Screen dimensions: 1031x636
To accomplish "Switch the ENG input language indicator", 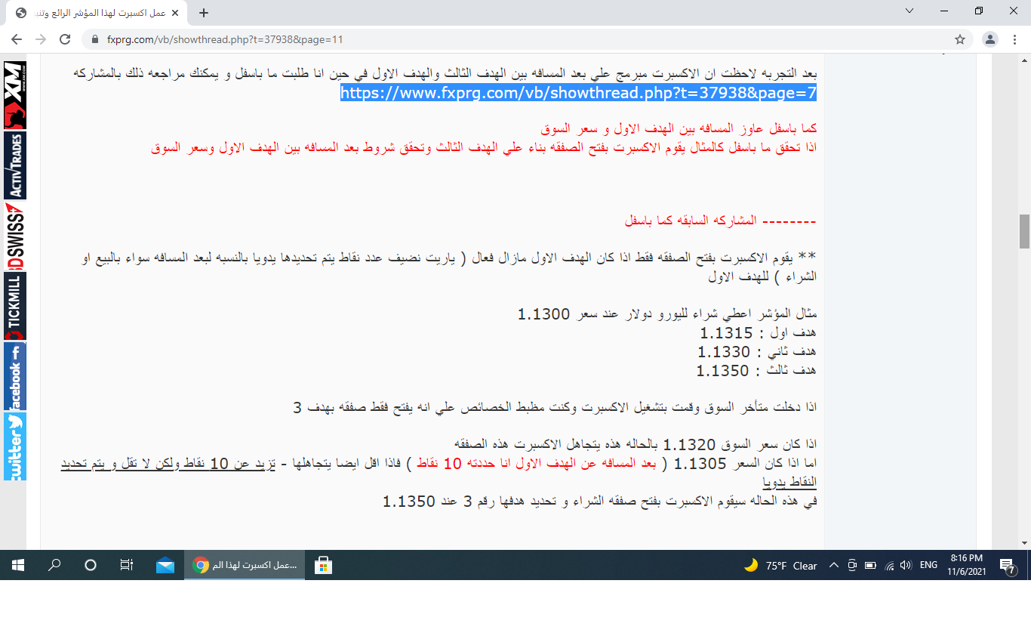I will click(x=928, y=566).
